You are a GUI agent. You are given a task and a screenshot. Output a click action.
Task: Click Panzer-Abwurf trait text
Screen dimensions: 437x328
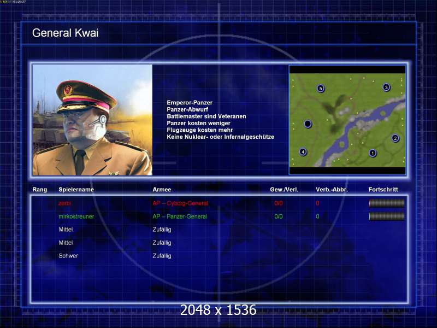(187, 109)
